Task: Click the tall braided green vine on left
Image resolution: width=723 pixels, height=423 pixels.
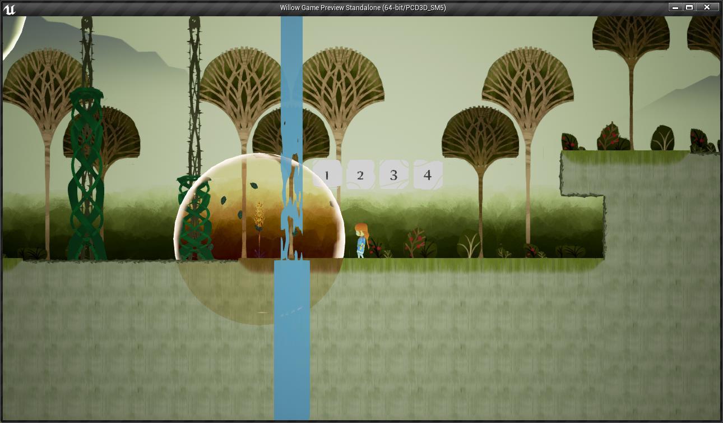Action: (x=87, y=174)
